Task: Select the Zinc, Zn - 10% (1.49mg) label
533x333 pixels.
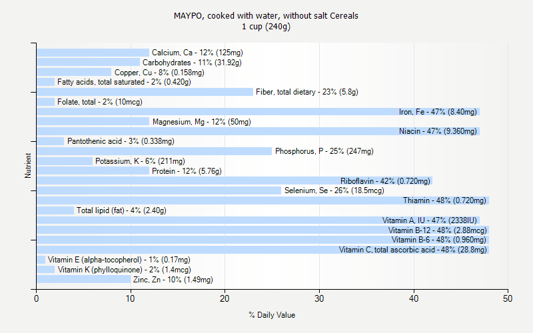Action: point(173,280)
